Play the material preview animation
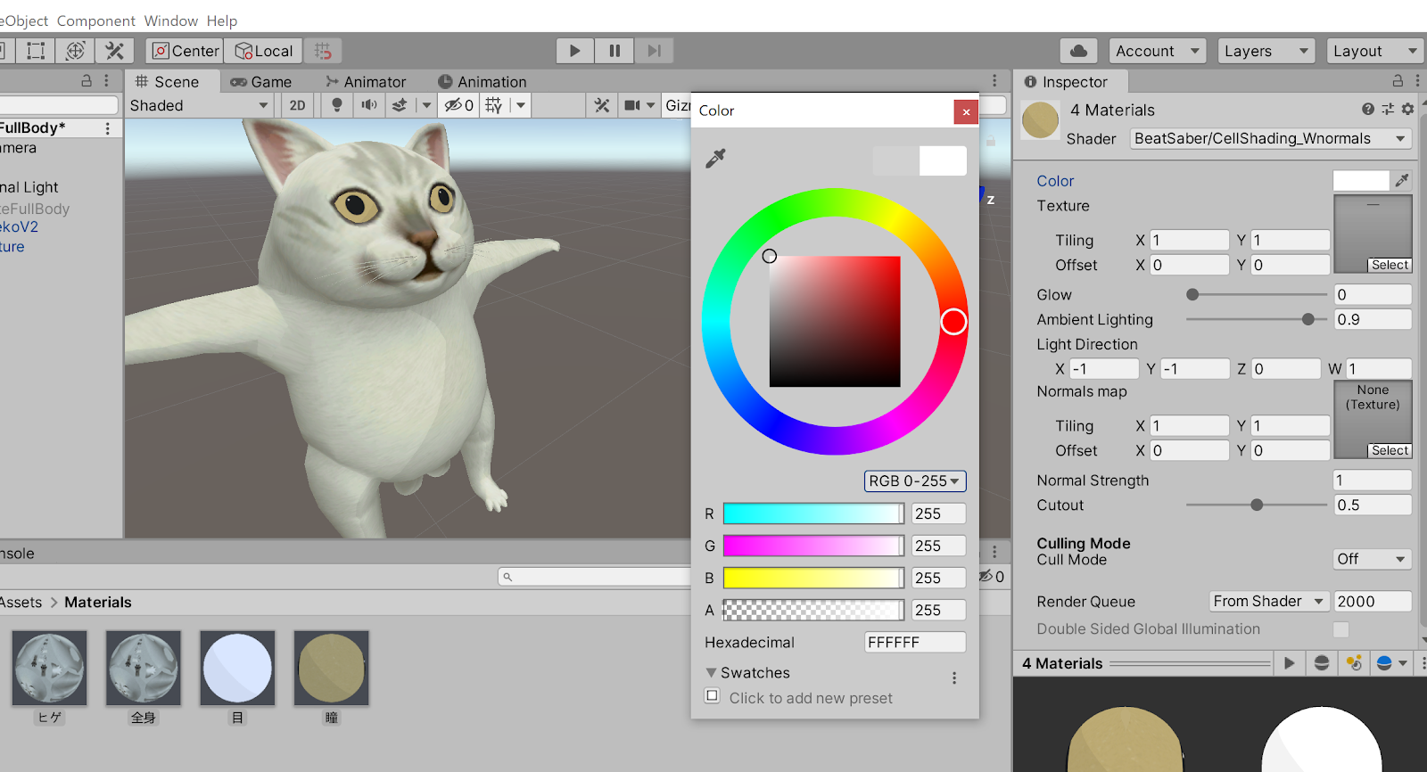1427x772 pixels. 1289,663
